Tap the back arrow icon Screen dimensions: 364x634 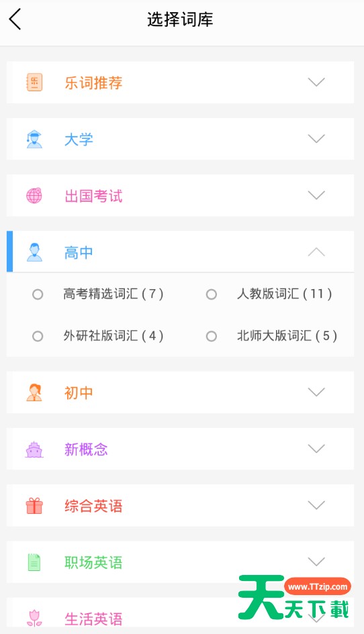[15, 19]
